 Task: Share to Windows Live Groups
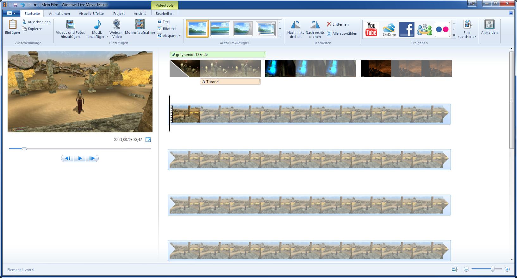[x=424, y=29]
